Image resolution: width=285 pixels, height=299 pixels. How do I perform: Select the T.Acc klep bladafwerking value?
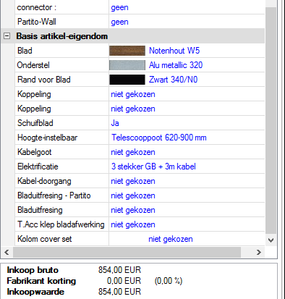click(x=133, y=224)
